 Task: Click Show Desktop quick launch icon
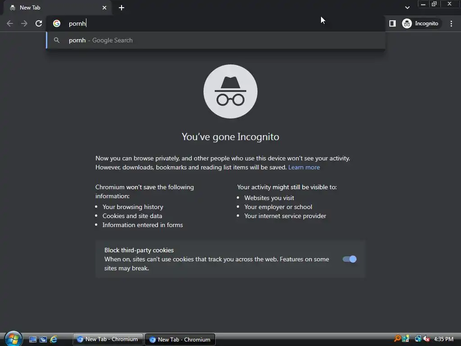tap(32, 340)
